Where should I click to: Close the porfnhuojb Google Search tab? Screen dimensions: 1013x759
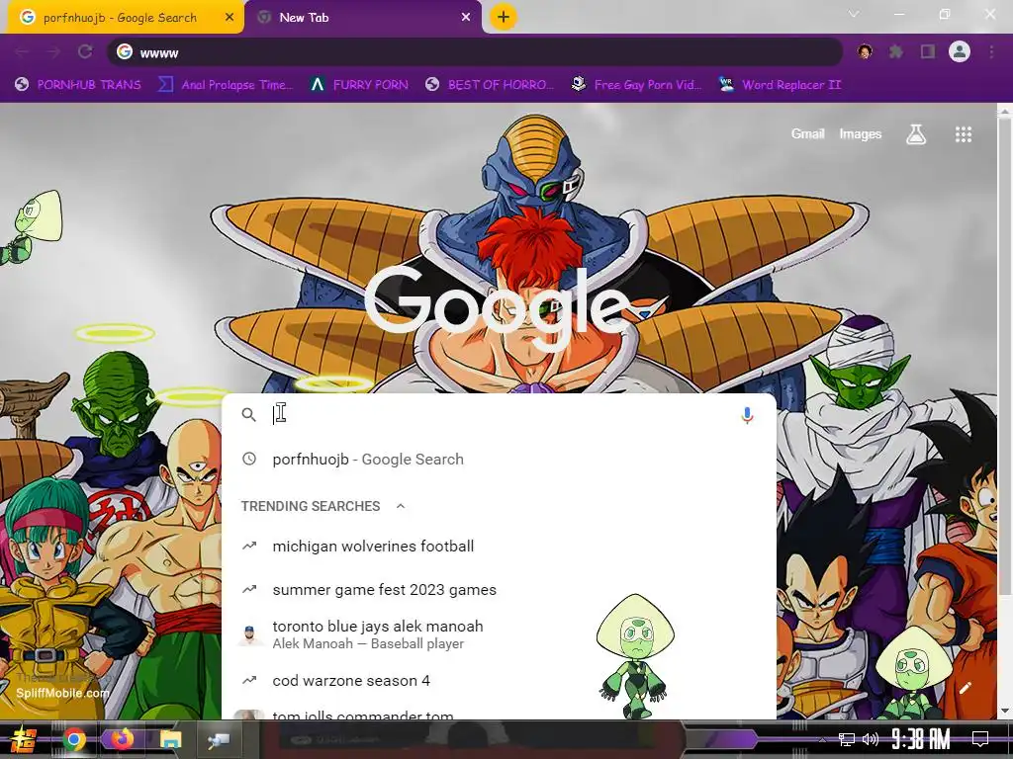coord(230,18)
